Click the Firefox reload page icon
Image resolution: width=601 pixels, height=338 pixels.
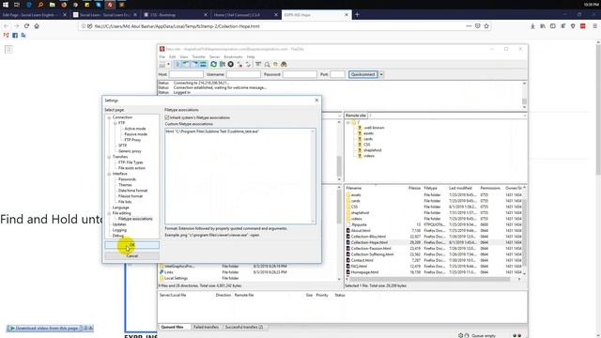(x=26, y=26)
